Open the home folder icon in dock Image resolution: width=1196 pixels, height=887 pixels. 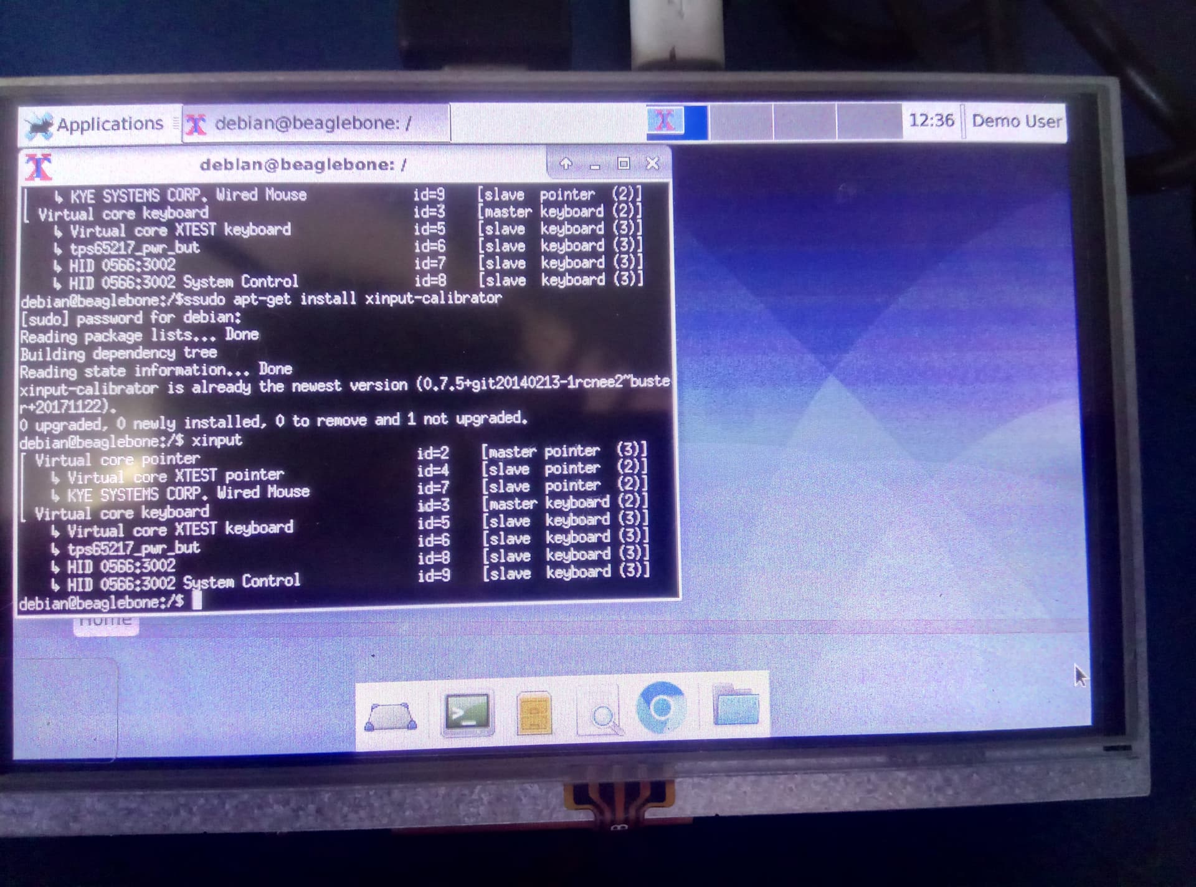point(736,706)
